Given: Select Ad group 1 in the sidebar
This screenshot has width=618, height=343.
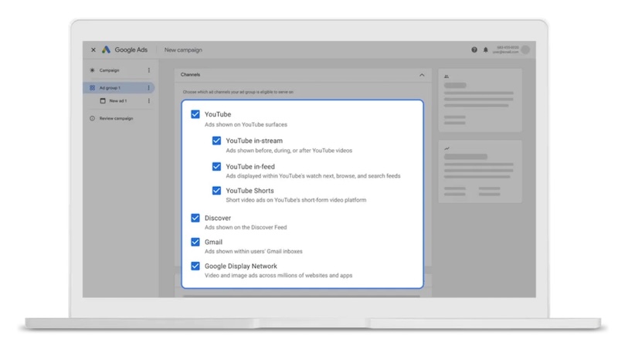Looking at the screenshot, I should pos(110,88).
